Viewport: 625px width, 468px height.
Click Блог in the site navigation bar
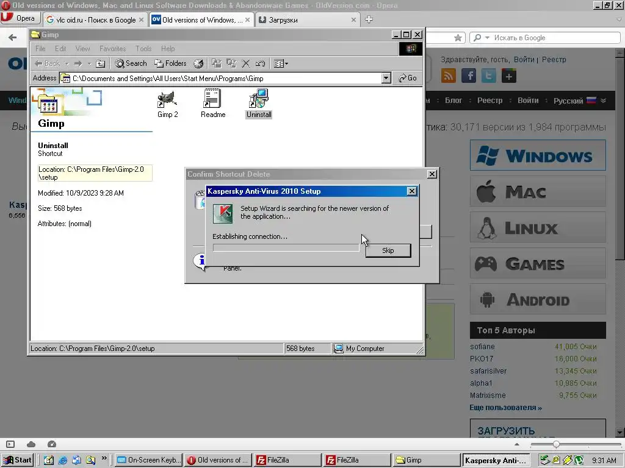point(453,101)
